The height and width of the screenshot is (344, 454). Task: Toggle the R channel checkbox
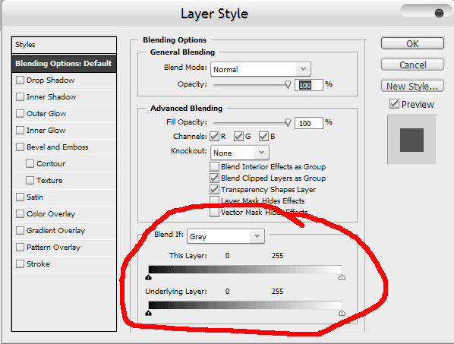215,137
